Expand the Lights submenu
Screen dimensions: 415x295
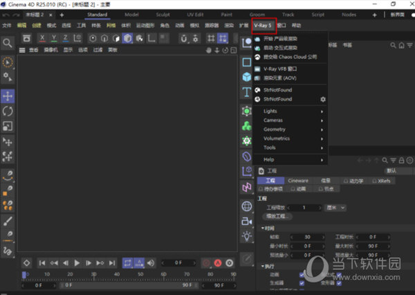tap(290, 111)
